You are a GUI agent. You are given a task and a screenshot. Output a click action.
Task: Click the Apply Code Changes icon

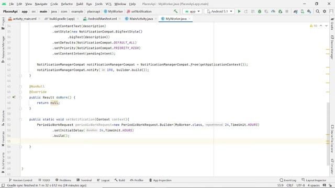253,11
